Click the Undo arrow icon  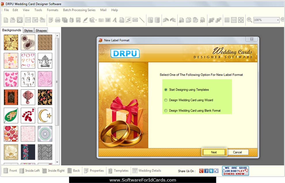(x=166, y=20)
